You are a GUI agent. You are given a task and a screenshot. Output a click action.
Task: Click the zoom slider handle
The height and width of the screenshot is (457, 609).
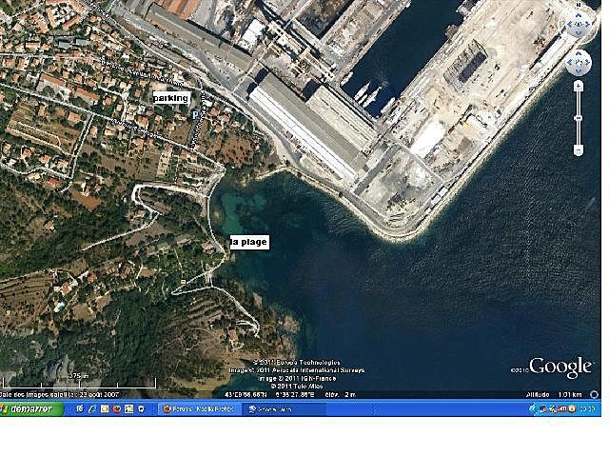tap(579, 118)
